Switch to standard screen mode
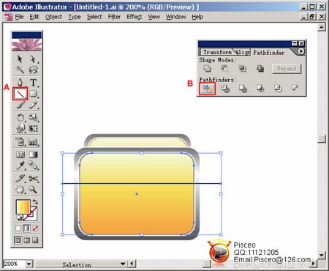This screenshot has width=329, height=271. (x=18, y=240)
